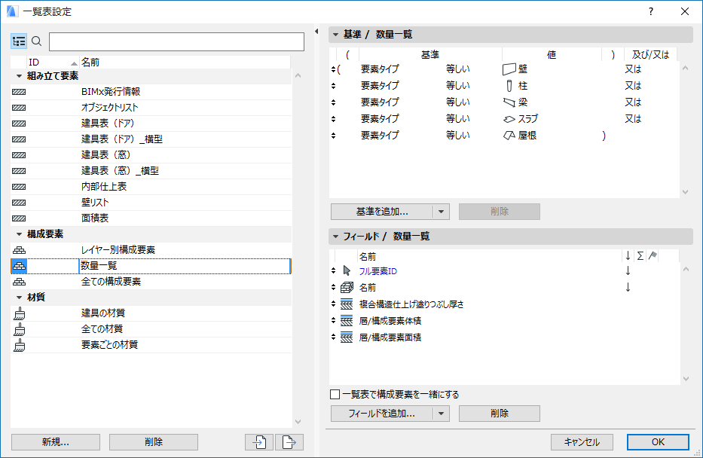The width and height of the screenshot is (703, 458).
Task: Click the hatch icon of 層/構成要素体積
Action: [x=347, y=321]
